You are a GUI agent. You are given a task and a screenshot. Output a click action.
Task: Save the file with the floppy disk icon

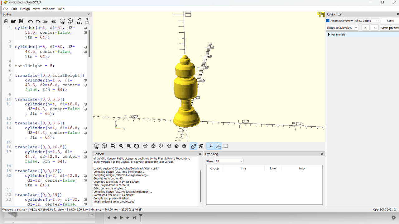(x=21, y=21)
